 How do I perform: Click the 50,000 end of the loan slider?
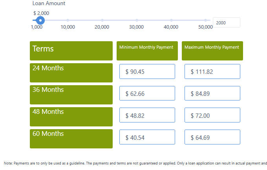tap(205, 20)
